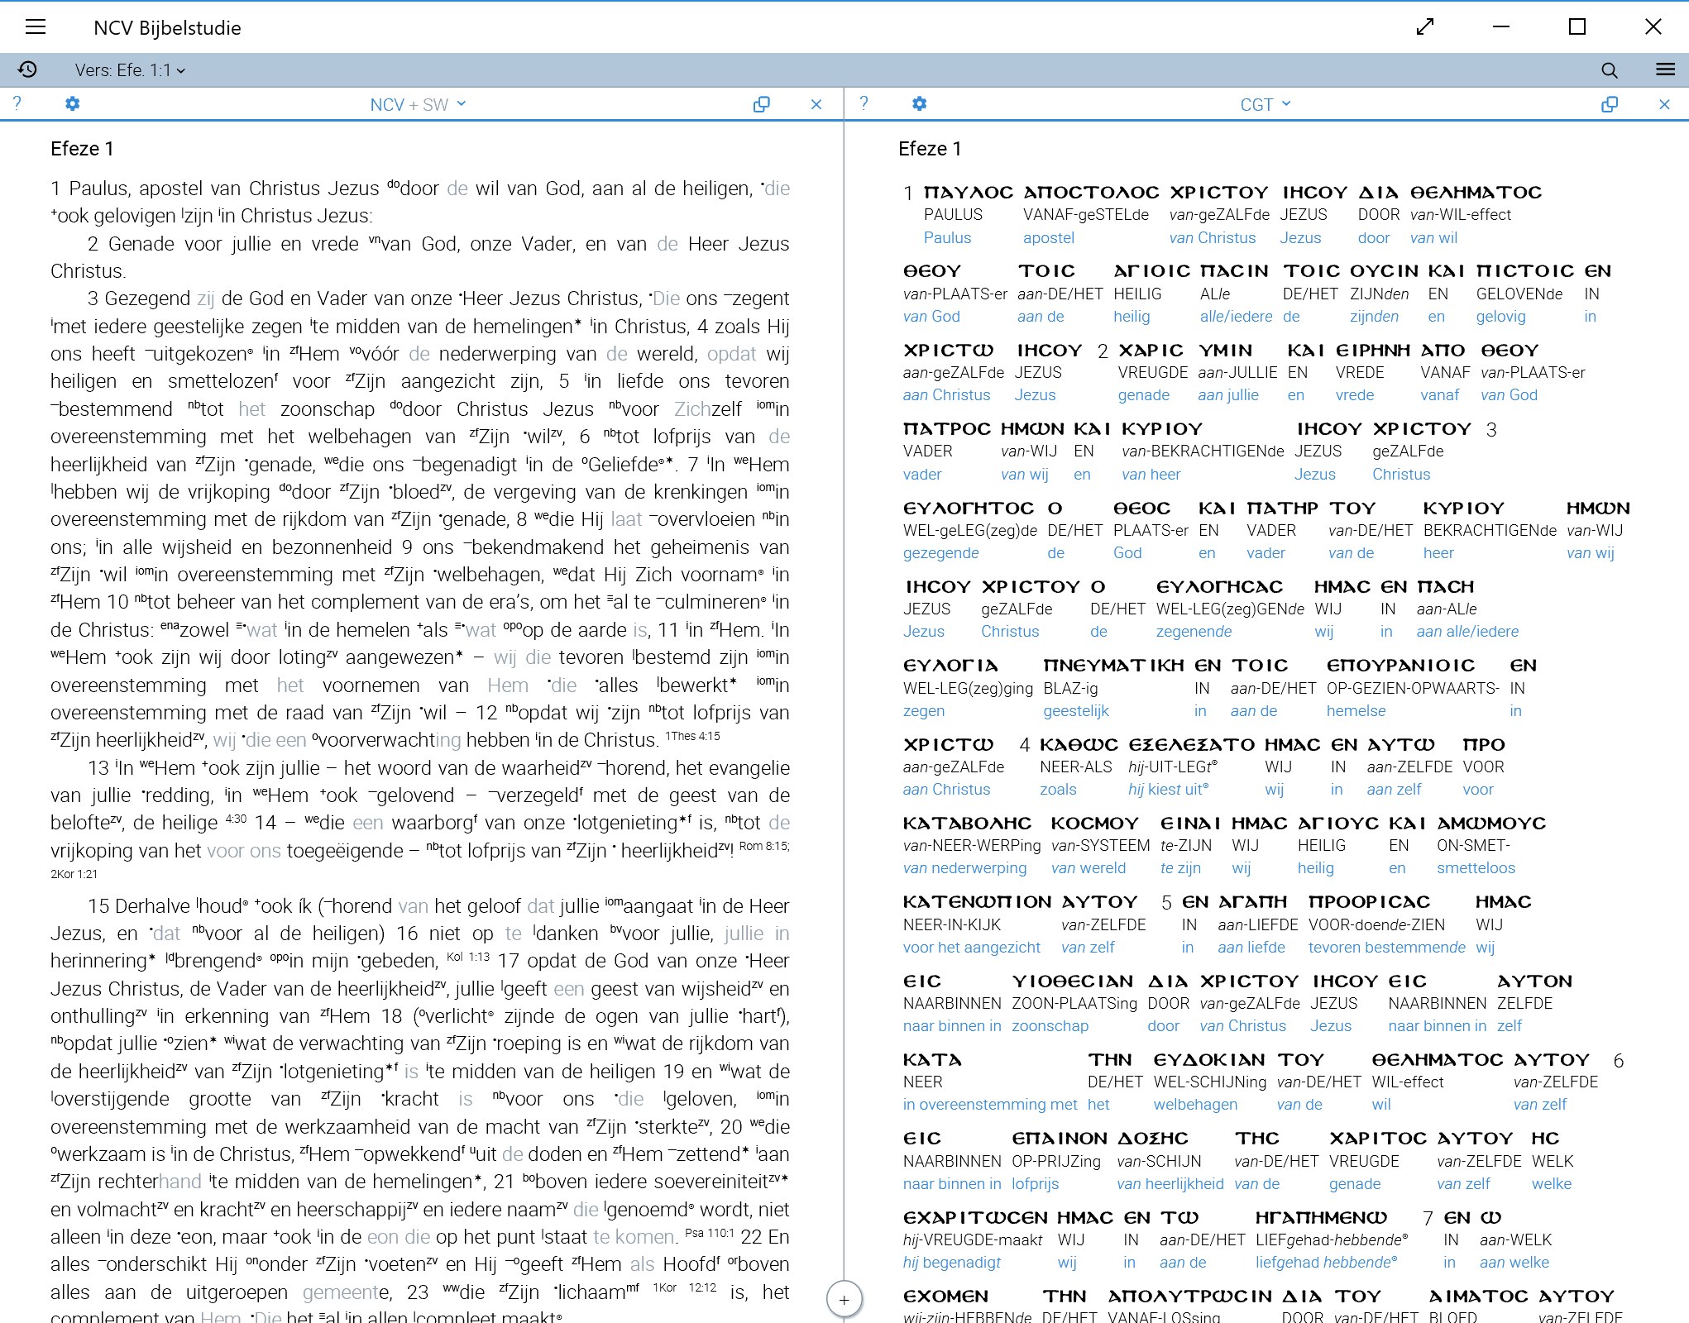Screen dimensions: 1689x1323
Task: Toggle fullscreen with diagonal arrows icon
Action: tap(1424, 27)
